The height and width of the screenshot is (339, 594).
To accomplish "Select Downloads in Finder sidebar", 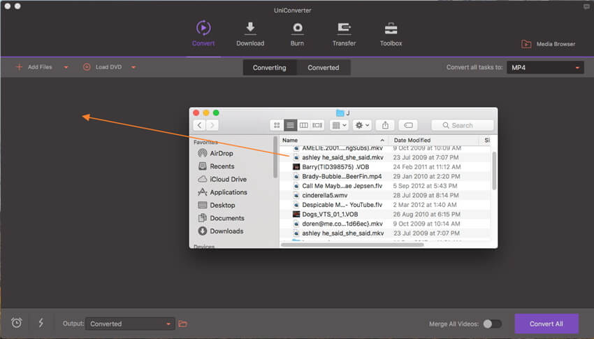I will tap(221, 231).
